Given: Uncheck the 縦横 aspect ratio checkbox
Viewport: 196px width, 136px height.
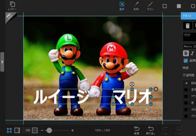Looking at the screenshot, I should coord(186,61).
